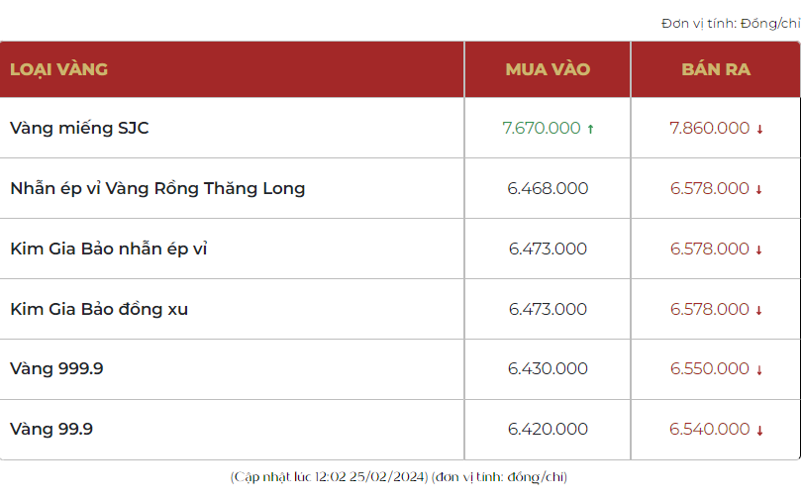This screenshot has height=500, width=802.
Task: Select Kim Gia Bảo đồng xu label
Action: 99,309
